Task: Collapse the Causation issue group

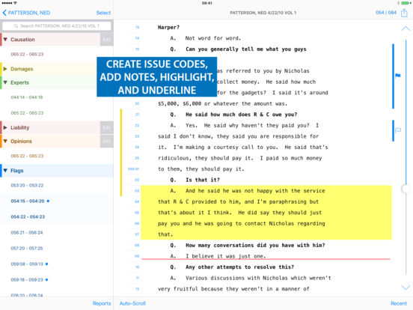Action: click(x=5, y=39)
